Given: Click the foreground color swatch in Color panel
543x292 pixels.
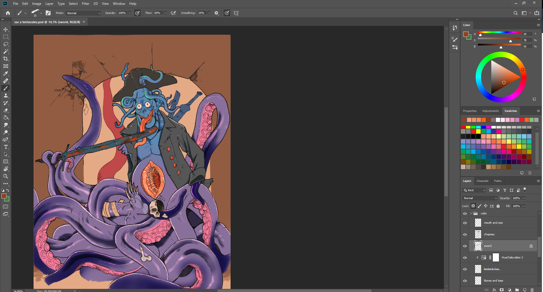Looking at the screenshot, I should click(x=466, y=34).
